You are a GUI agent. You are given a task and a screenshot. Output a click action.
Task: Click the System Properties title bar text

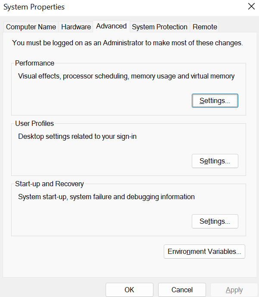coord(34,7)
